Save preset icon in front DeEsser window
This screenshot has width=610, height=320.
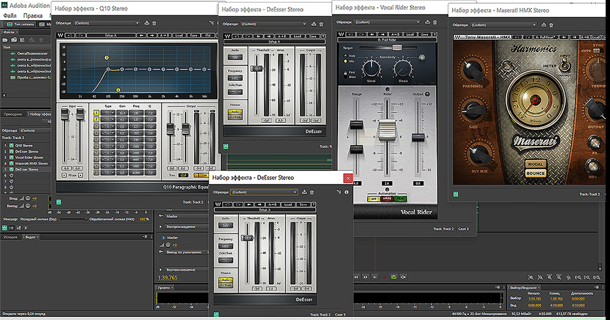point(304,192)
